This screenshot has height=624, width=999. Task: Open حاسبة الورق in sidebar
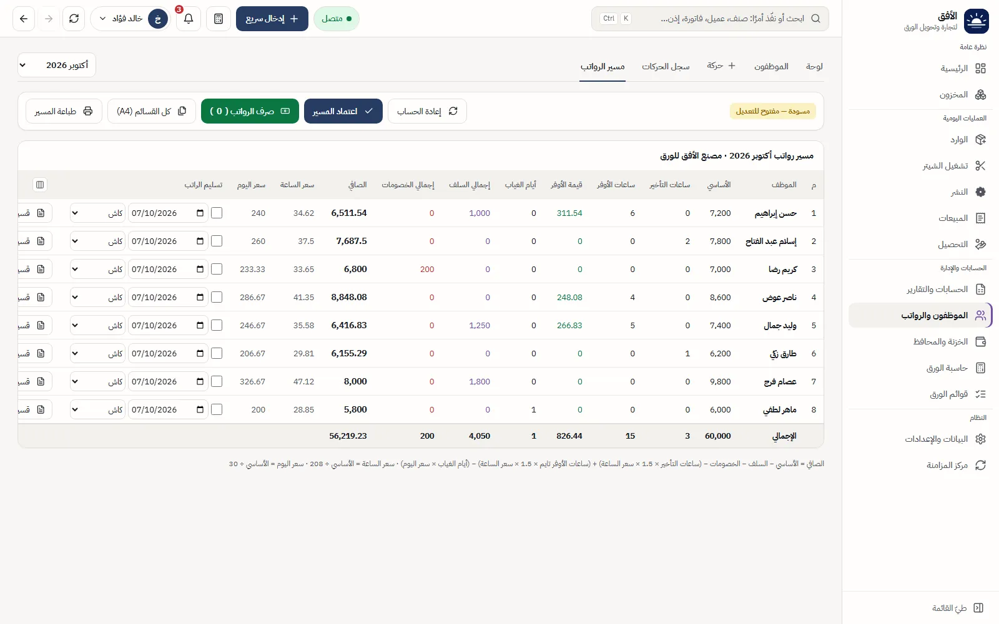(920, 368)
